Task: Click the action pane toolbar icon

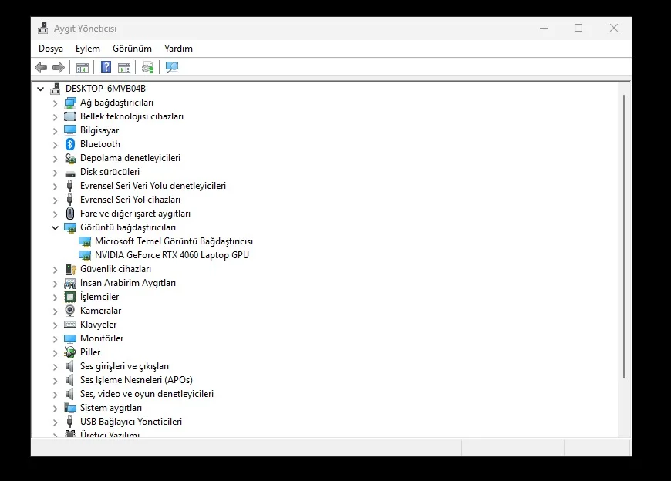Action: (124, 68)
